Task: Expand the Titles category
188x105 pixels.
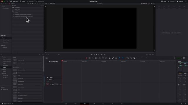Action: coord(2,63)
